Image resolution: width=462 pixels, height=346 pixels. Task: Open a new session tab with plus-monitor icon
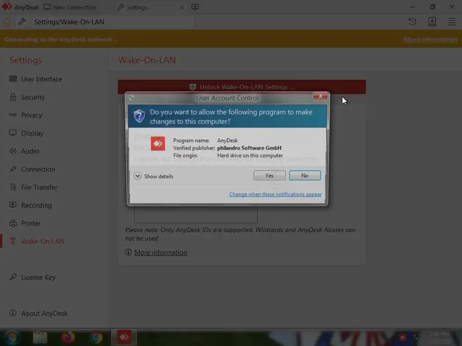pyautogui.click(x=195, y=7)
